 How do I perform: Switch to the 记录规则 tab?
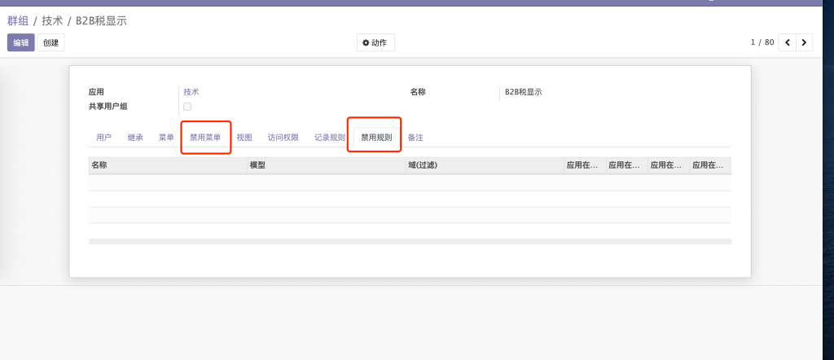tap(330, 138)
